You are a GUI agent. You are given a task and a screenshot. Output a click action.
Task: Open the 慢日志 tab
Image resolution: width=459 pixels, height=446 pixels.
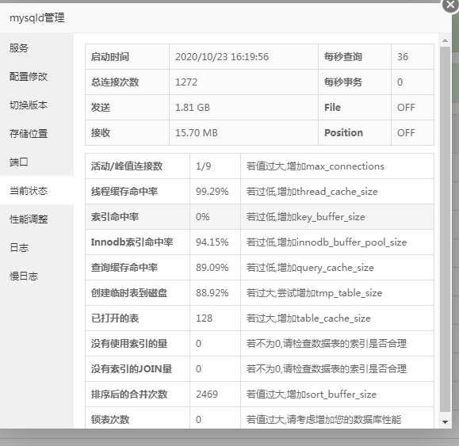pos(36,276)
